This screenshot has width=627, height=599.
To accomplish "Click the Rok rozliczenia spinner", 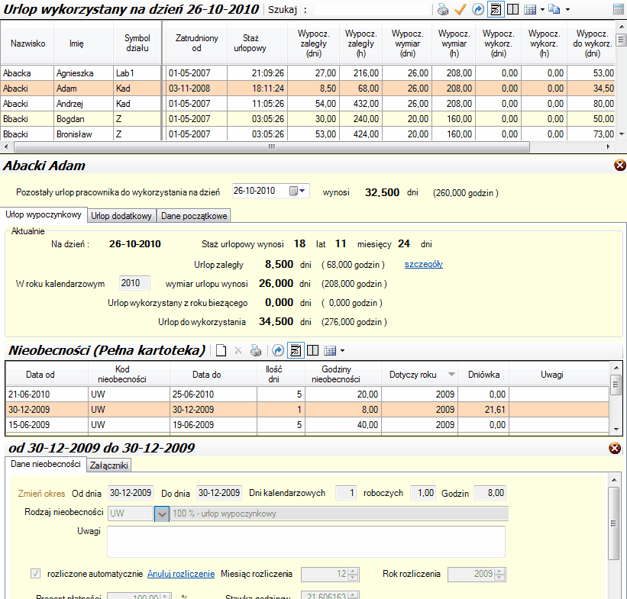I will pyautogui.click(x=499, y=575).
